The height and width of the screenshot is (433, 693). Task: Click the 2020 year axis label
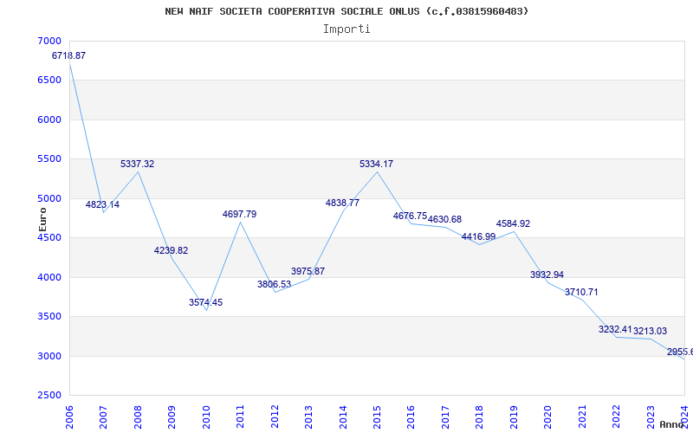[547, 417]
